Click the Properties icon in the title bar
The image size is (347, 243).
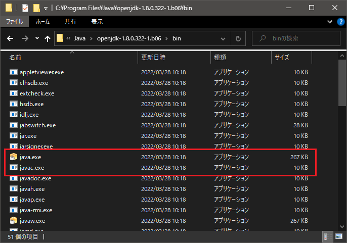coord(25,8)
